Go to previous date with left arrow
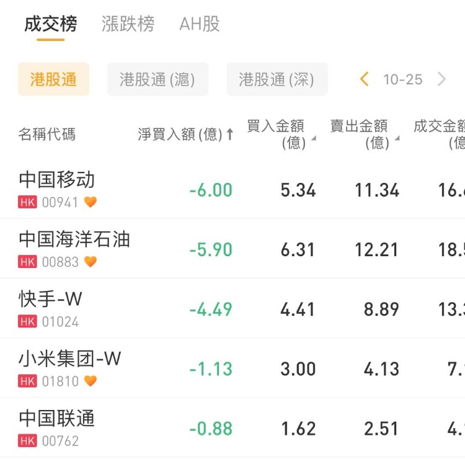The height and width of the screenshot is (459, 465). click(365, 79)
